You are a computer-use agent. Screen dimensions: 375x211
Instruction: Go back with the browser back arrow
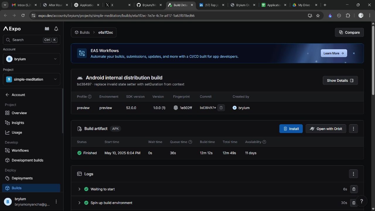pyautogui.click(x=6, y=16)
